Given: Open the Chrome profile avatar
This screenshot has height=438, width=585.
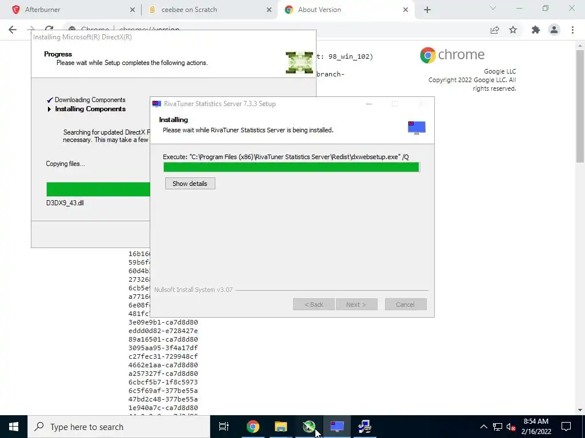Looking at the screenshot, I should pos(554,30).
